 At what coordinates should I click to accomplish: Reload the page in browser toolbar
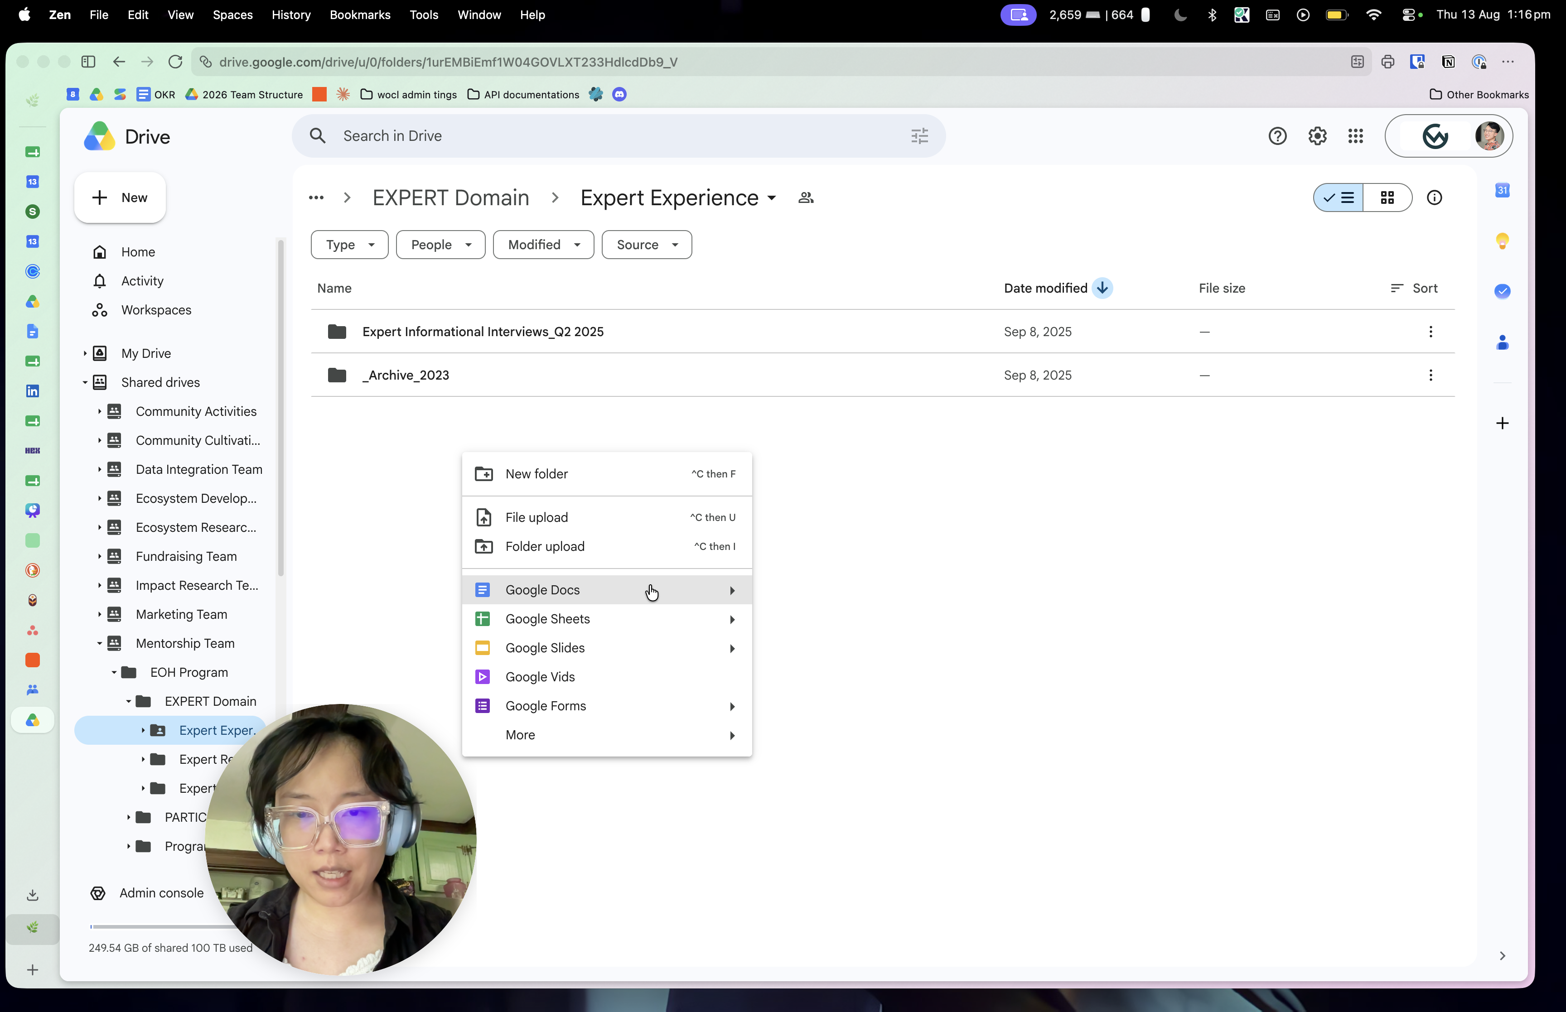(175, 62)
